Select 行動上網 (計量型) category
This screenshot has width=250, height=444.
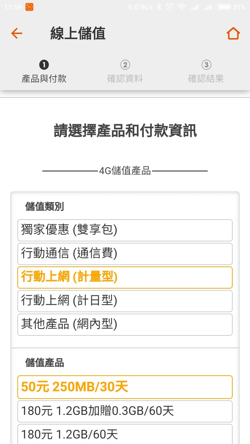125,277
